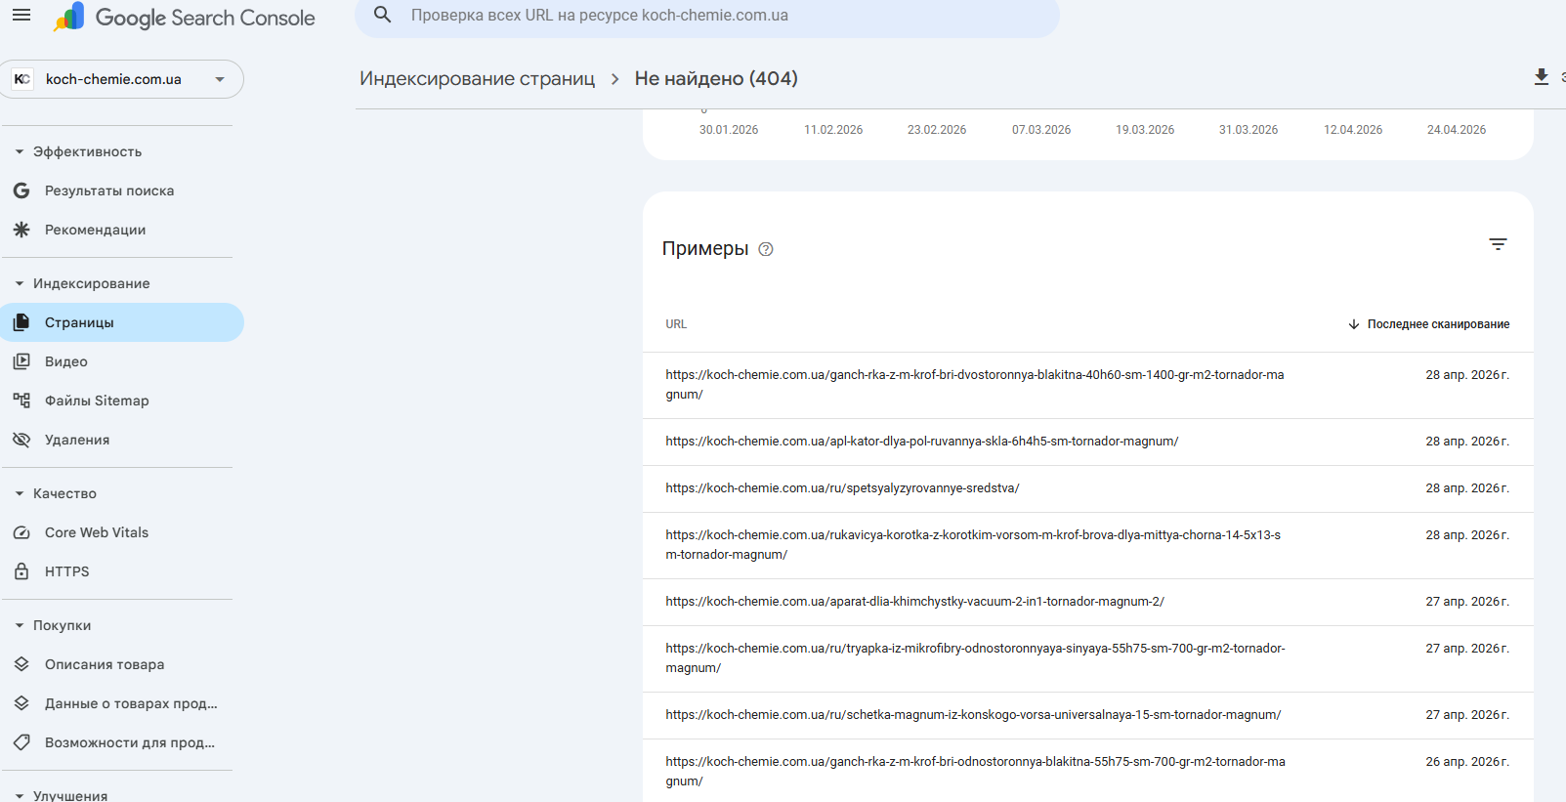This screenshot has width=1566, height=802.
Task: Click the Страницы pages icon
Action: pos(21,322)
